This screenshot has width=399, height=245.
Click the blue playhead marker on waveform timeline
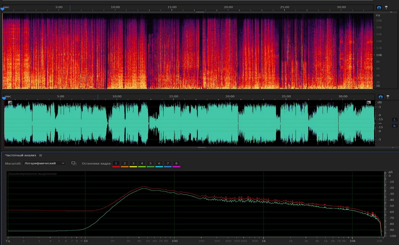point(4,98)
